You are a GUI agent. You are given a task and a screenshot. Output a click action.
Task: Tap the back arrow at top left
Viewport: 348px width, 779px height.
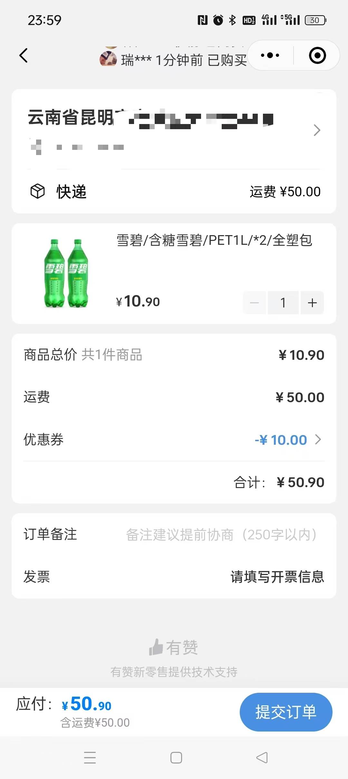(x=24, y=55)
